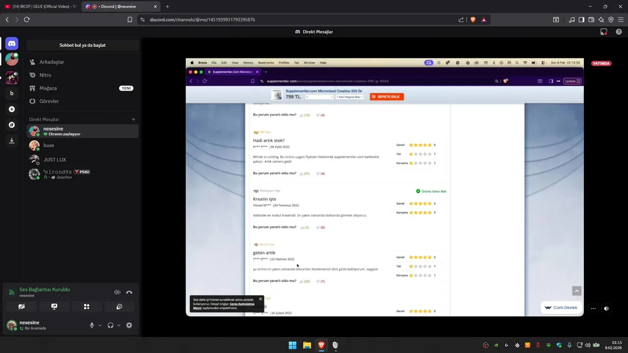Open Brave browser taskbar icon
This screenshot has height=353, width=628.
coord(321,345)
